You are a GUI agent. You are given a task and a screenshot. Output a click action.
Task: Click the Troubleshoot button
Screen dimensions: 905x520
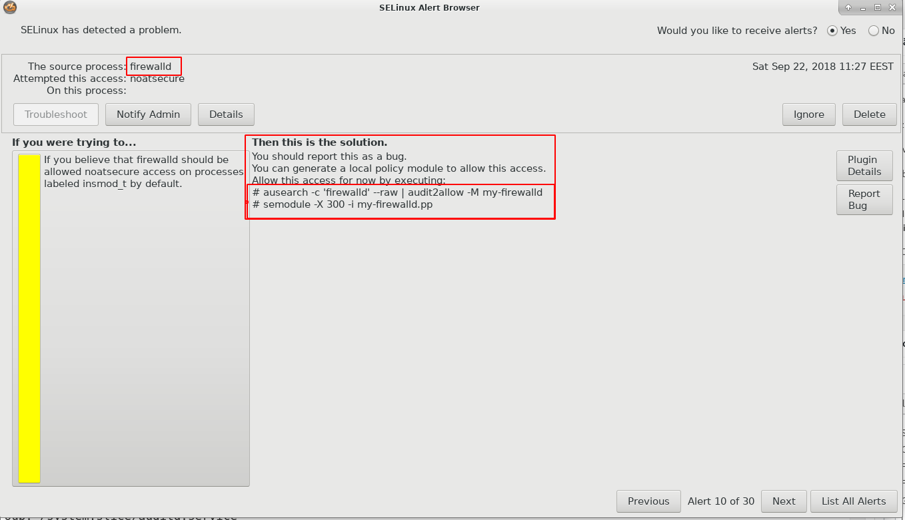tap(56, 115)
